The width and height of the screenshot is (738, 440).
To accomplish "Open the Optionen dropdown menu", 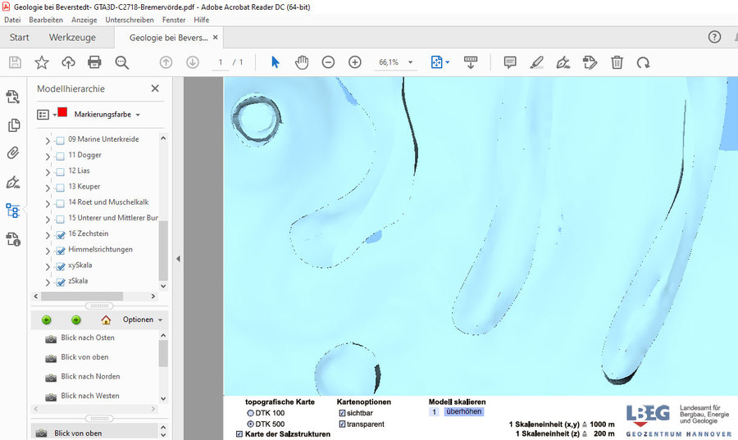I will click(143, 320).
